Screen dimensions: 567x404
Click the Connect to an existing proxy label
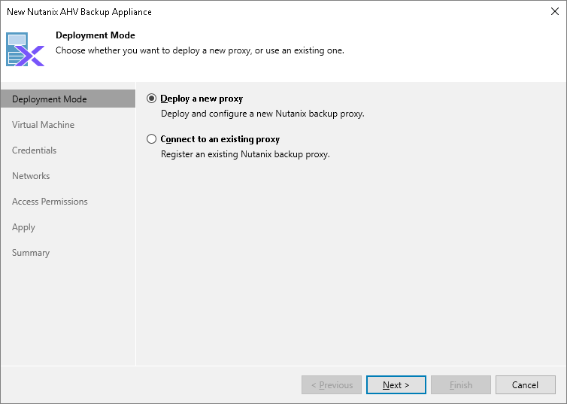(x=220, y=139)
